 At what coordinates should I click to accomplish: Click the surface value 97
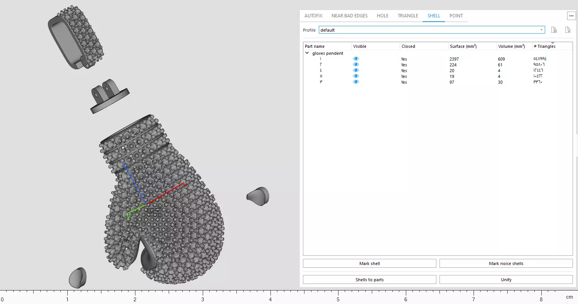click(x=452, y=82)
